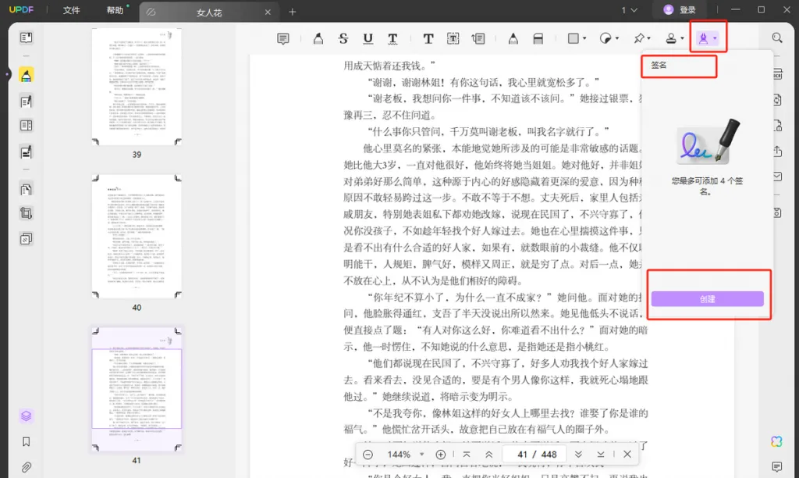799x478 pixels.
Task: Select the Pin tool in toolbar
Action: pyautogui.click(x=638, y=38)
